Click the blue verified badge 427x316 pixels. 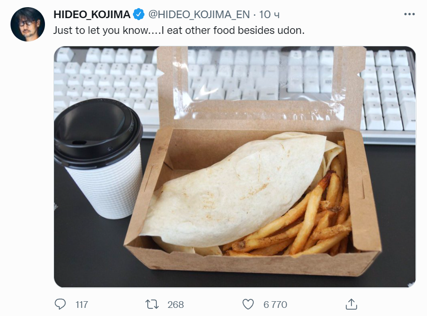click(x=139, y=14)
